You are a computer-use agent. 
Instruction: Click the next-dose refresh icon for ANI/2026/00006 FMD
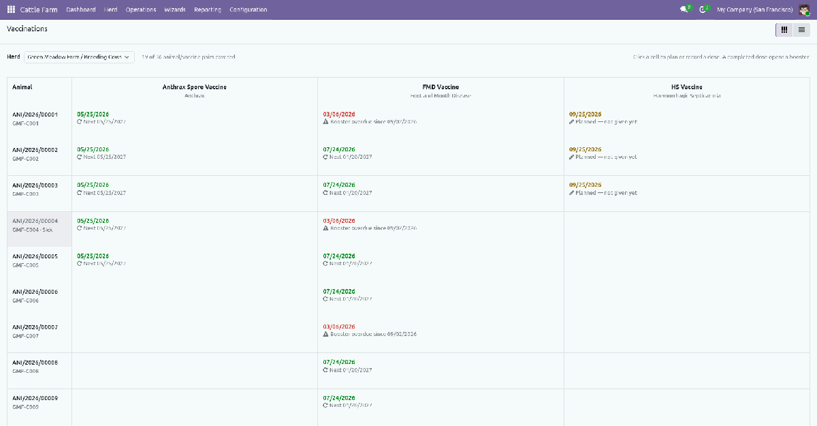tap(326, 299)
